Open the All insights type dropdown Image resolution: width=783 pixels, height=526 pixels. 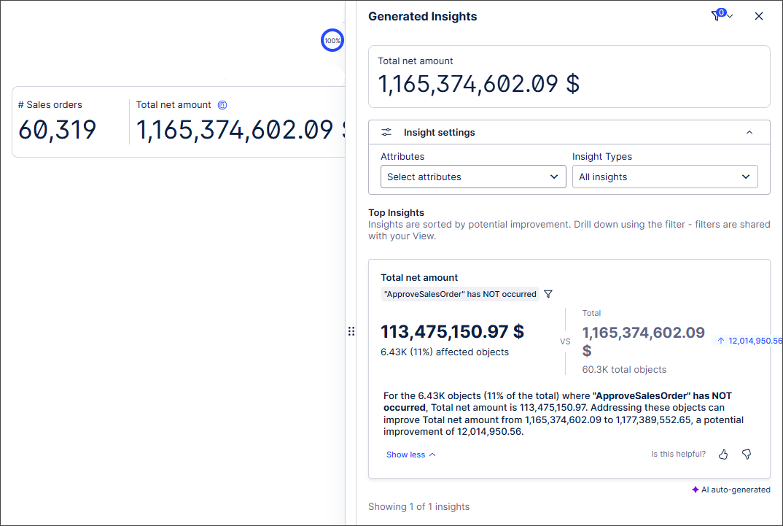[665, 177]
